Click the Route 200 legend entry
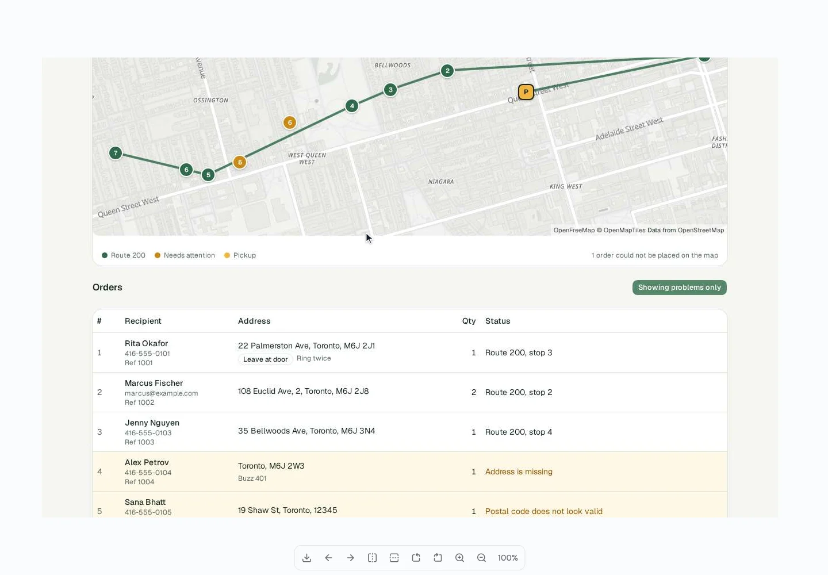Image resolution: width=828 pixels, height=575 pixels. 124,255
